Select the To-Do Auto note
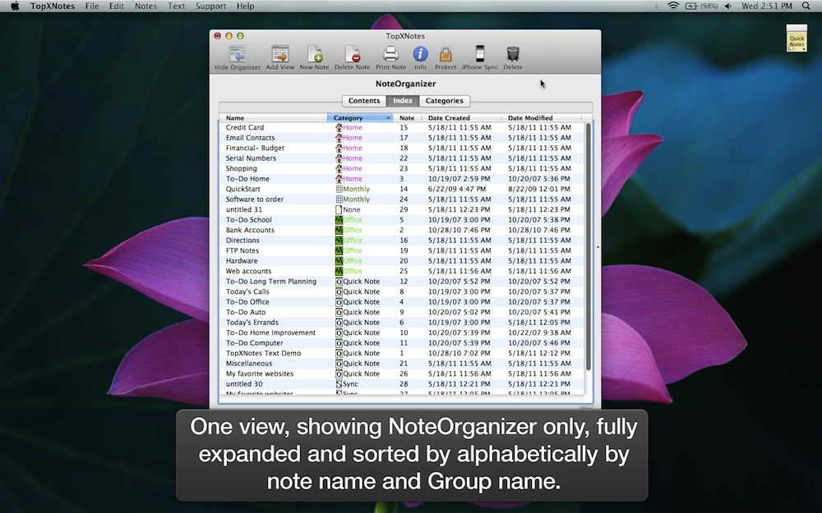Viewport: 822px width, 513px height. pyautogui.click(x=402, y=312)
